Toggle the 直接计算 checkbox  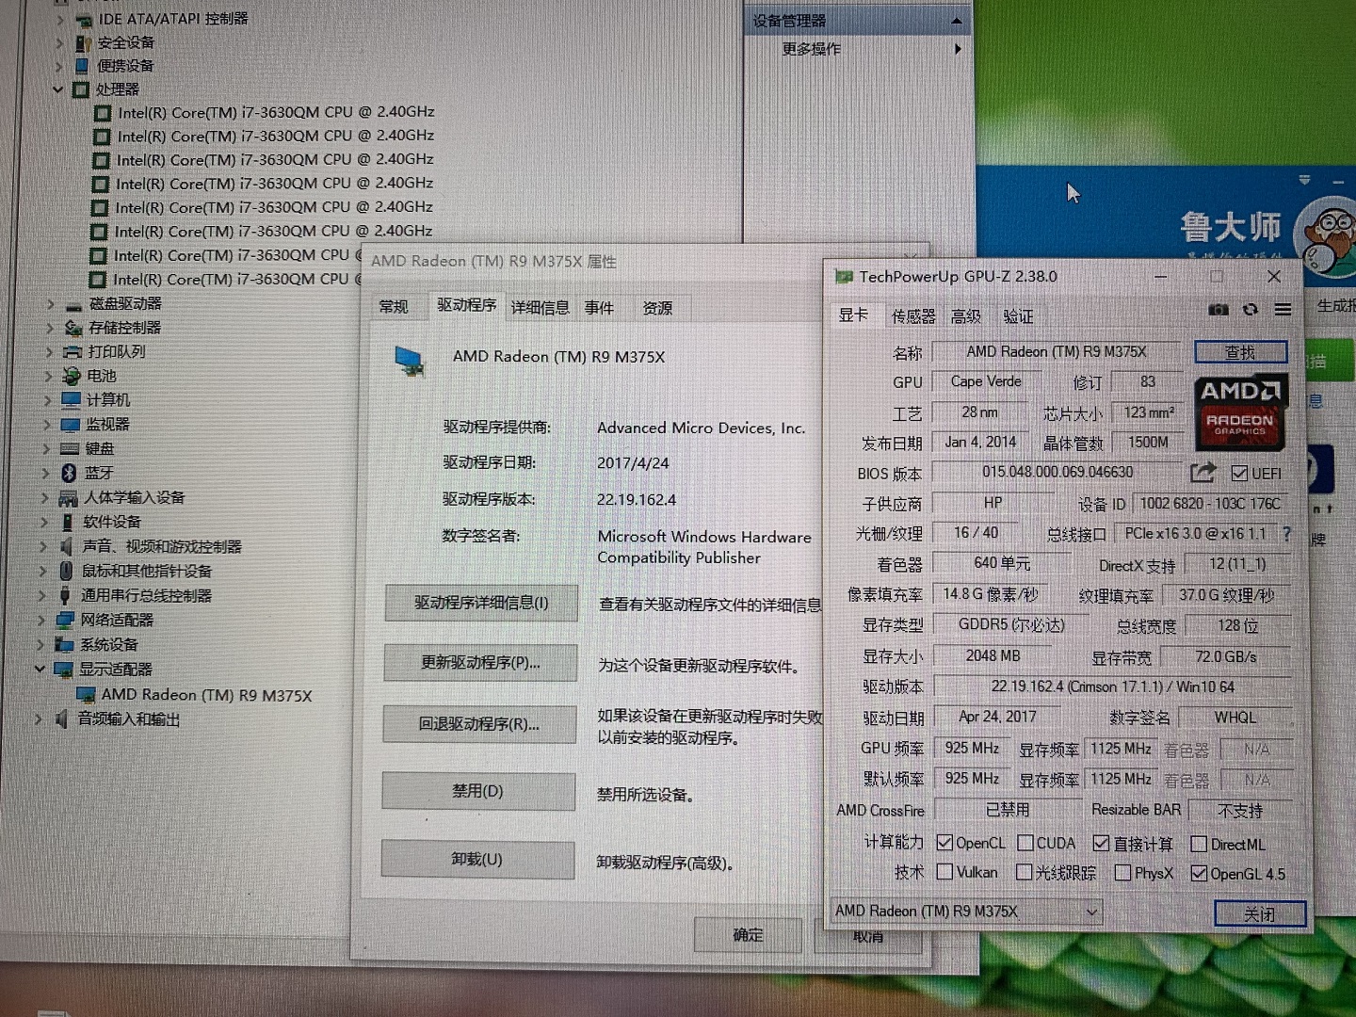pos(1101,844)
